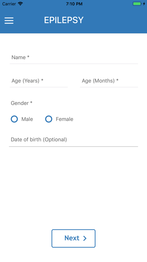Tap the 7:10 PM clock

coord(74,4)
